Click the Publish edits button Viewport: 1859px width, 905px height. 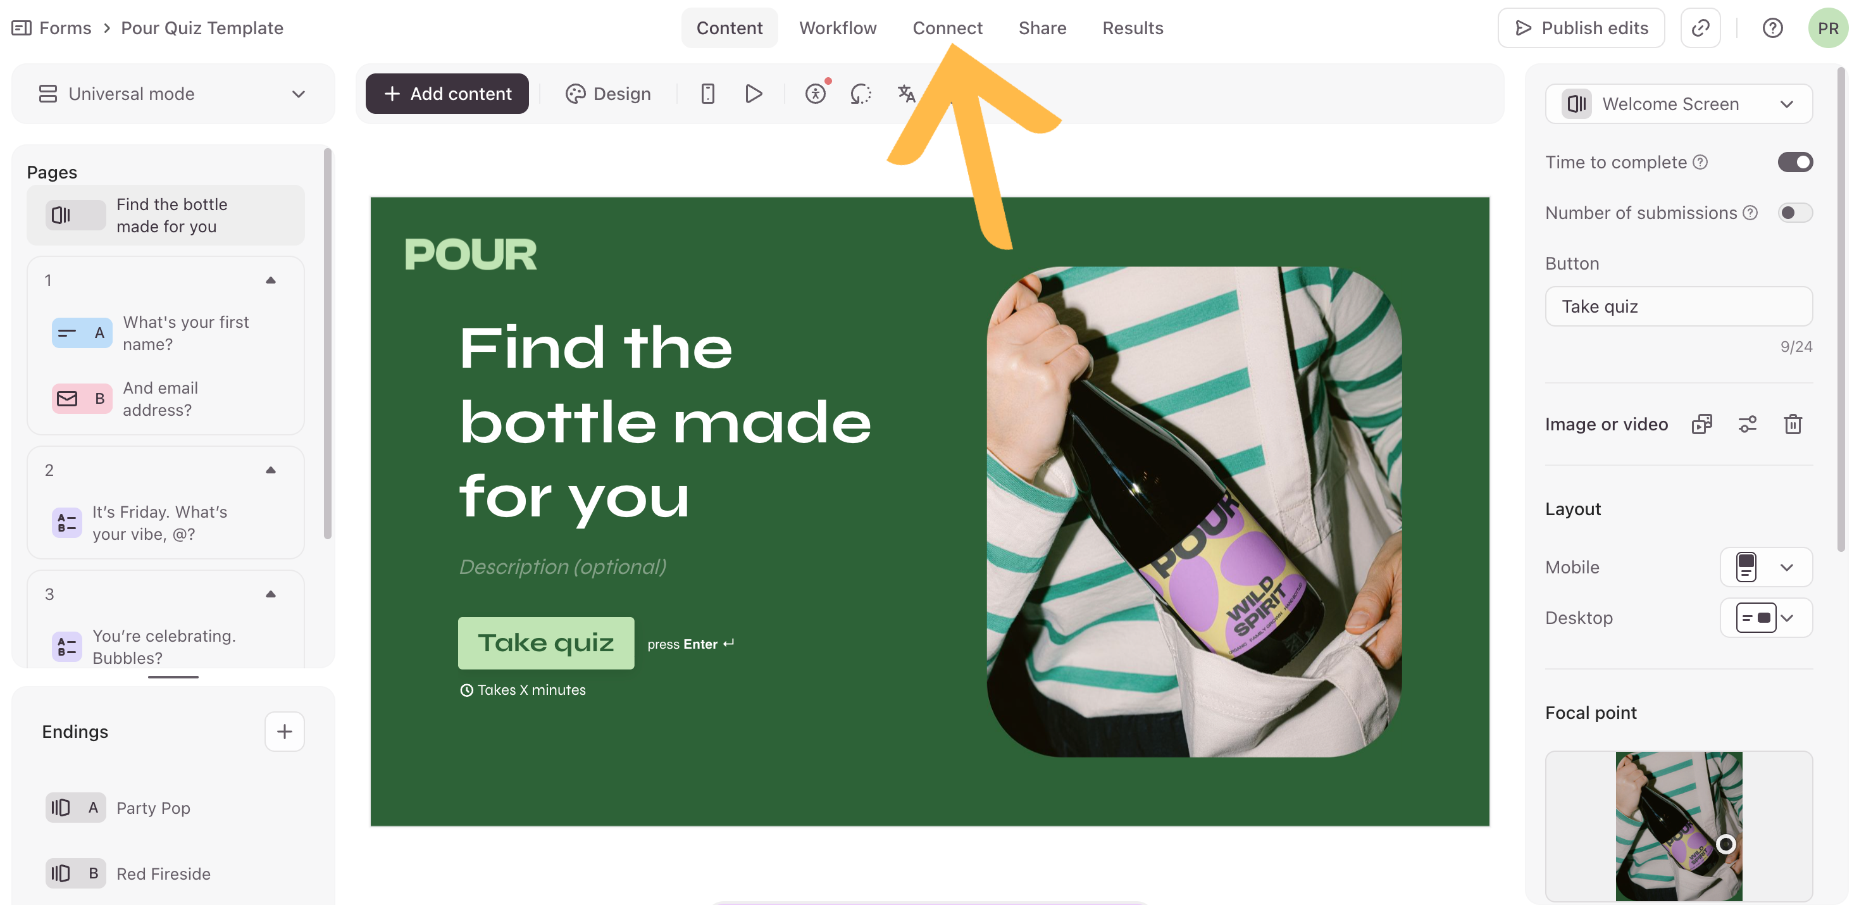1581,28
